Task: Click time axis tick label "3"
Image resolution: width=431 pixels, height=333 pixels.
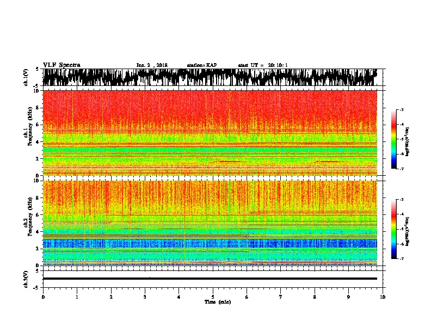Action: 145,297
